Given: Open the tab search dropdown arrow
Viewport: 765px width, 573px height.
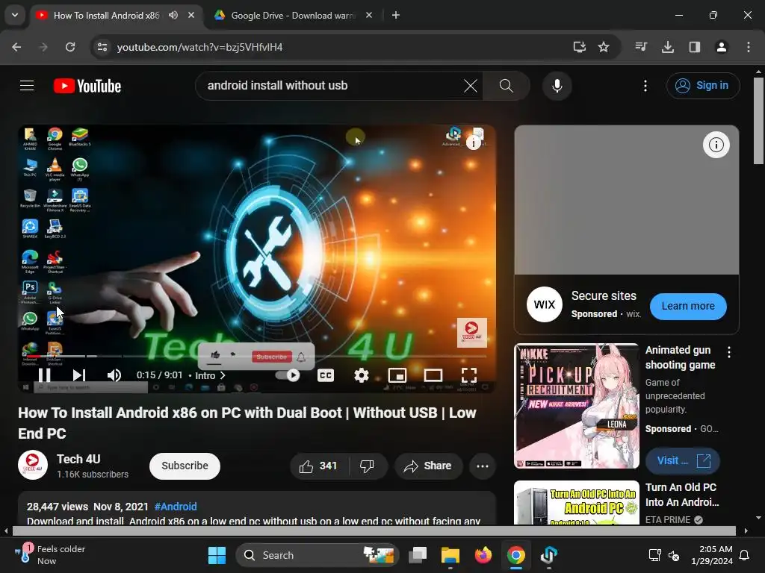Looking at the screenshot, I should (15, 15).
